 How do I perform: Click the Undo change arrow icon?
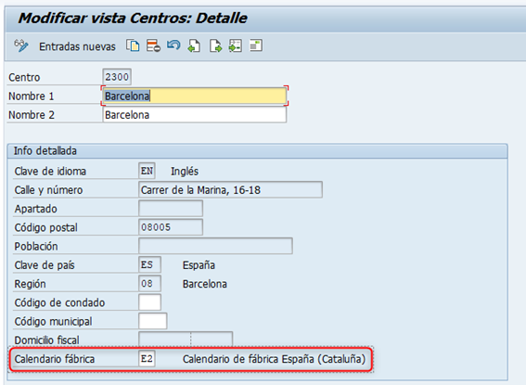[x=173, y=45]
